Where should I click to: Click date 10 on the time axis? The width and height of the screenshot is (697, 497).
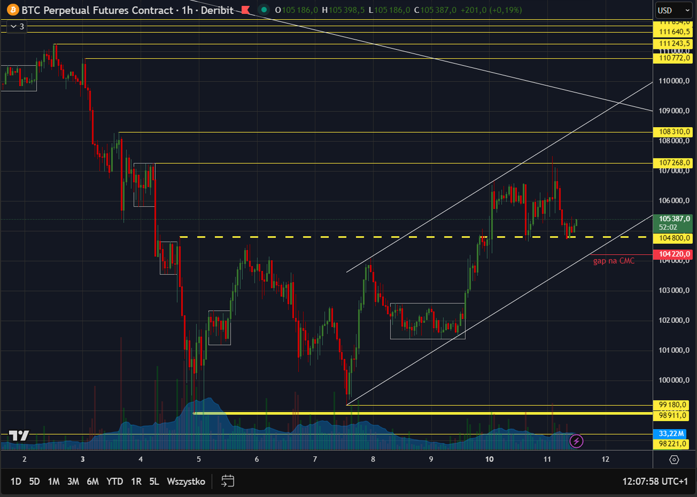click(x=489, y=459)
